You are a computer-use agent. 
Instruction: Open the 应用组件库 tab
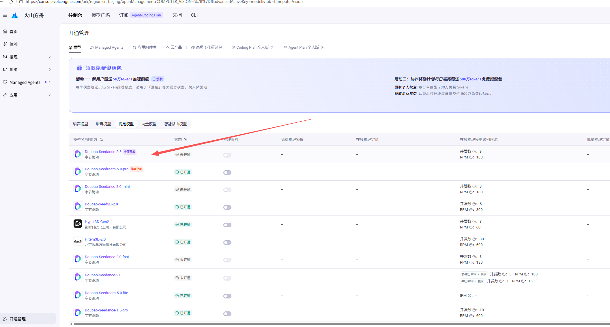[x=145, y=48]
